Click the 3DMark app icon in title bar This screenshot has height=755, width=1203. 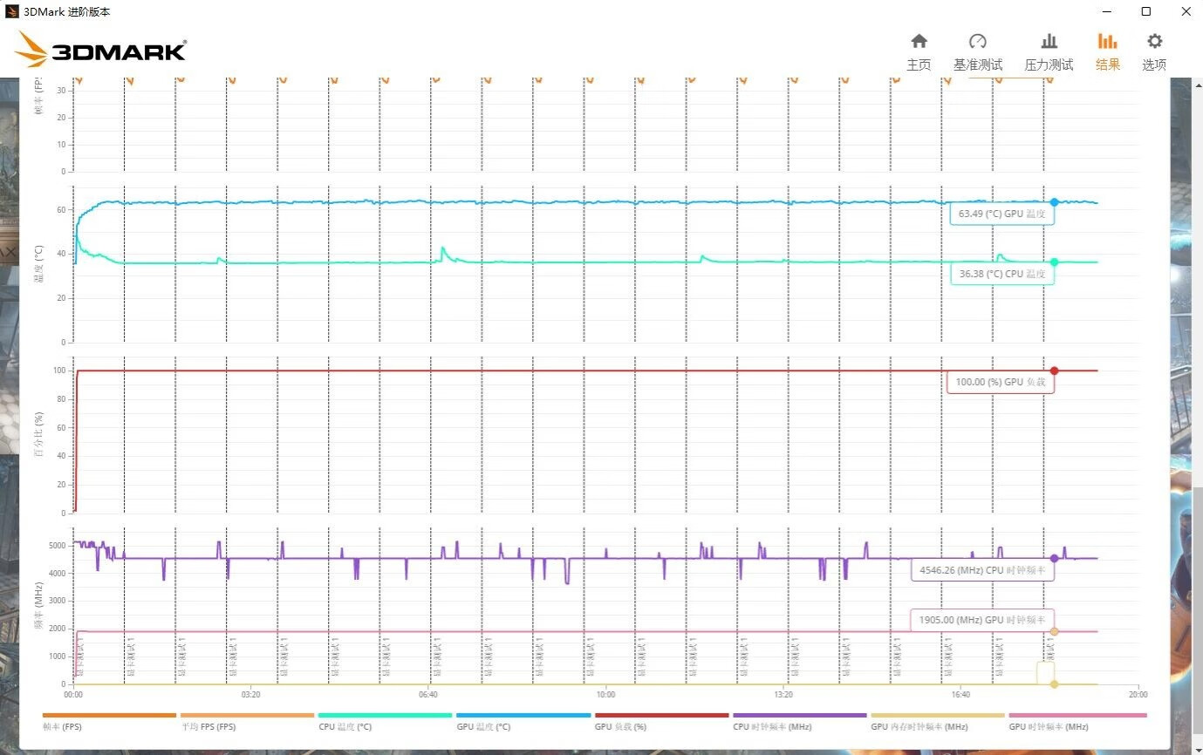11,11
